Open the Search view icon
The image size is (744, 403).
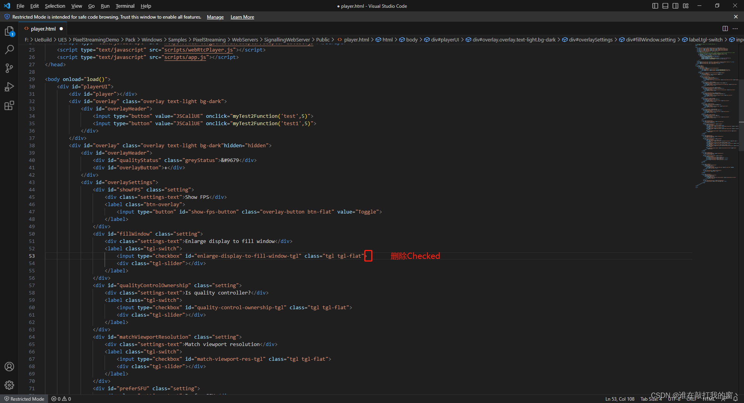coord(9,50)
